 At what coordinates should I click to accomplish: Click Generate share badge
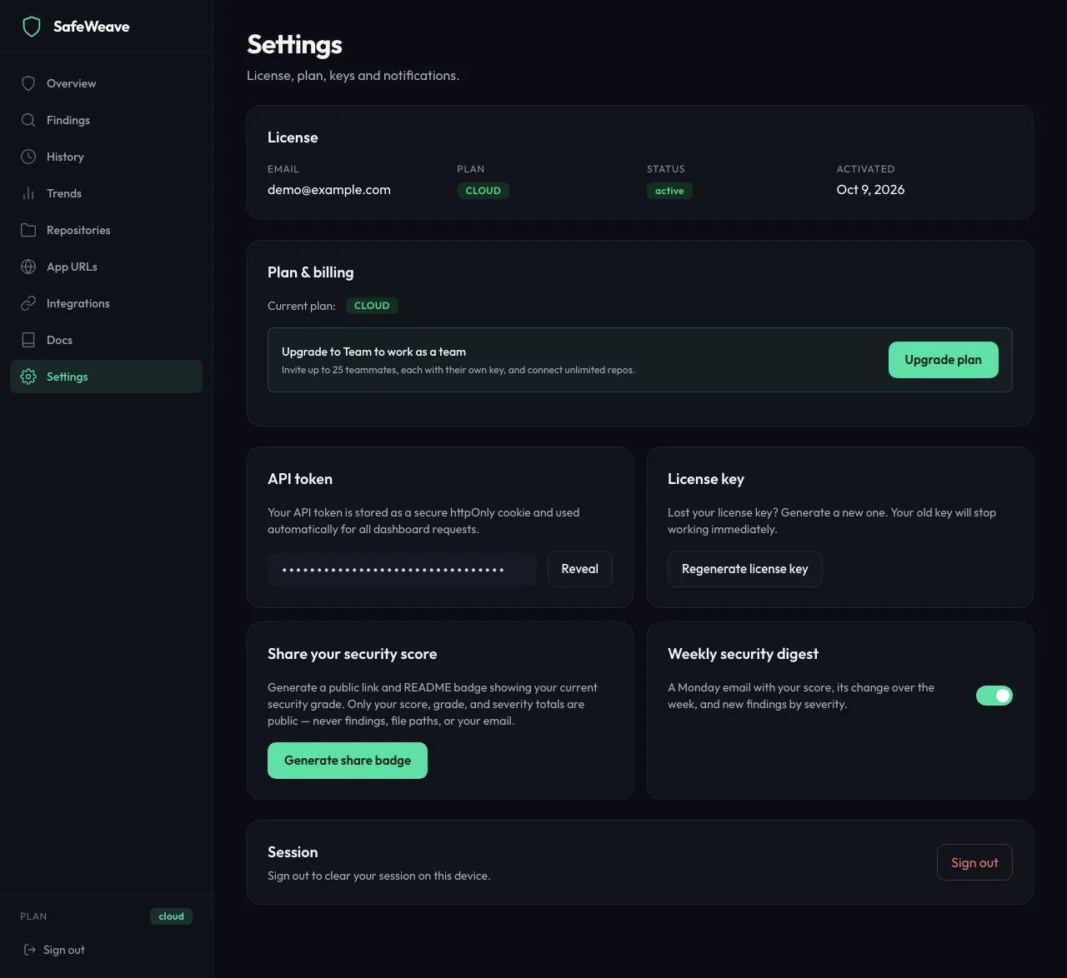pos(348,761)
